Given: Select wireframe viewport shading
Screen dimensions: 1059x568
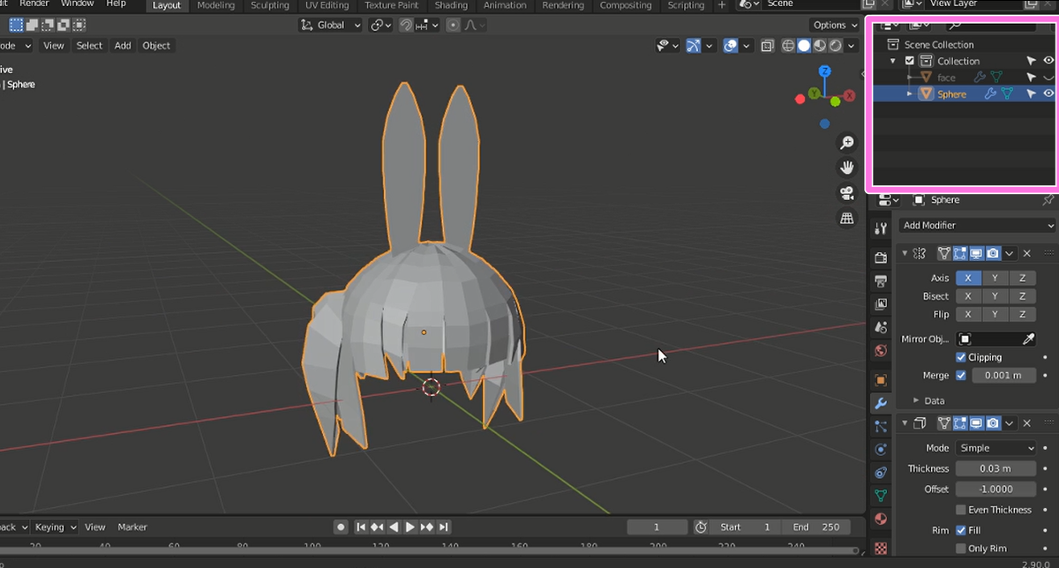Looking at the screenshot, I should (x=788, y=46).
